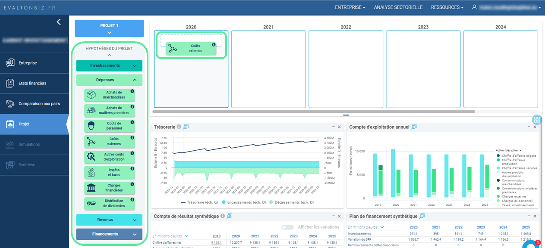Close the Trésorerie panel

click(339, 127)
